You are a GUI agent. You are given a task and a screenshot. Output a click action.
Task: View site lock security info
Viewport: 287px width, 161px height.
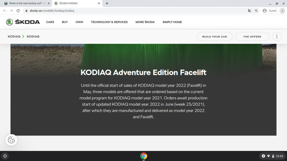tap(26, 11)
